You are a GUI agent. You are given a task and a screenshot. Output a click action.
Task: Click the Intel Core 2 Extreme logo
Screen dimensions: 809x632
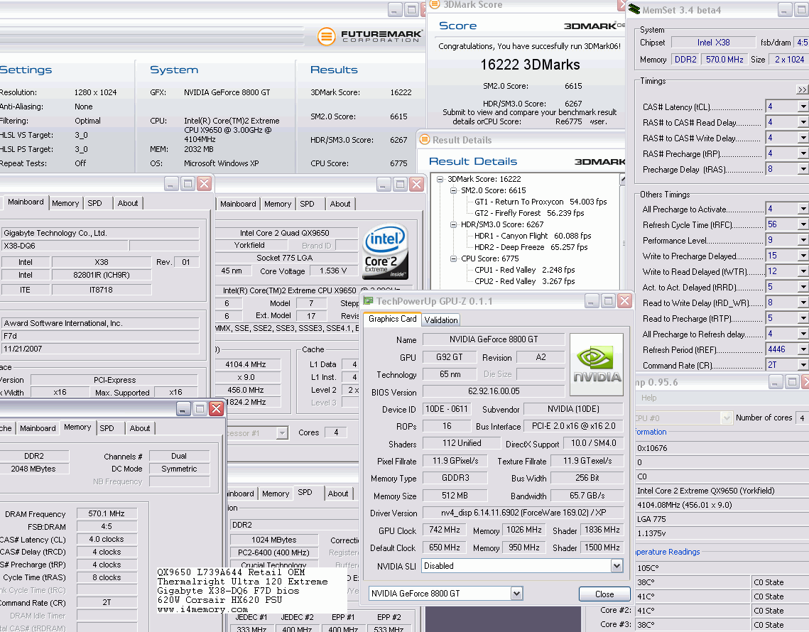click(386, 251)
